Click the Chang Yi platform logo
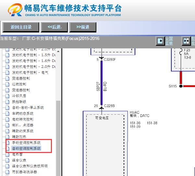195x176 pixels. click(x=15, y=10)
